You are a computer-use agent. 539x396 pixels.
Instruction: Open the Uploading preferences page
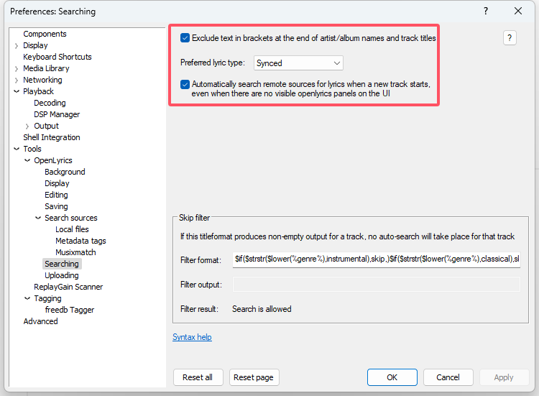[62, 275]
